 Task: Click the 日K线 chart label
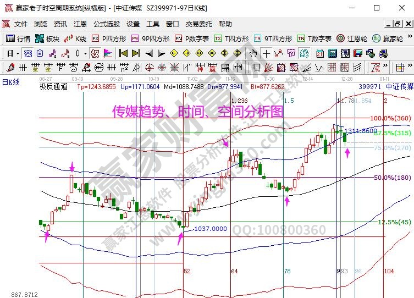click(11, 82)
